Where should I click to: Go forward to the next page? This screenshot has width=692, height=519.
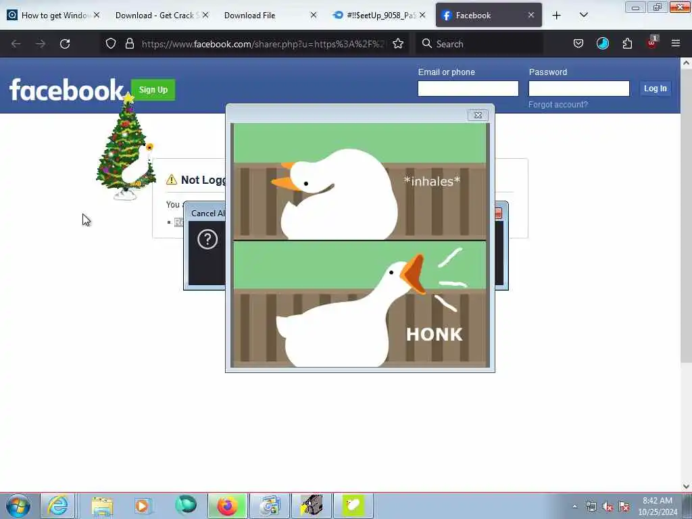(x=40, y=44)
